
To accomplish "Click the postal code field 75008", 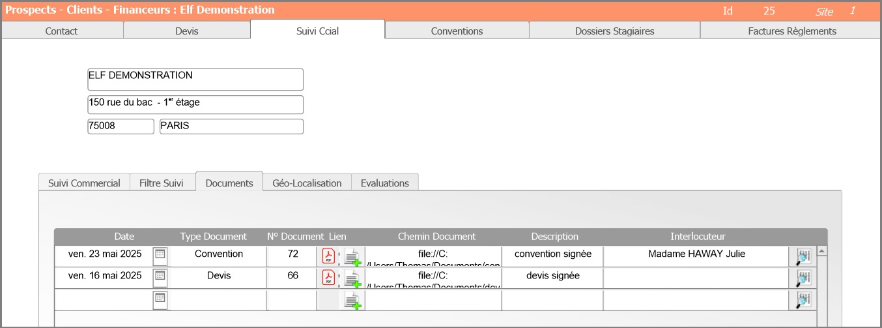I will (x=121, y=127).
